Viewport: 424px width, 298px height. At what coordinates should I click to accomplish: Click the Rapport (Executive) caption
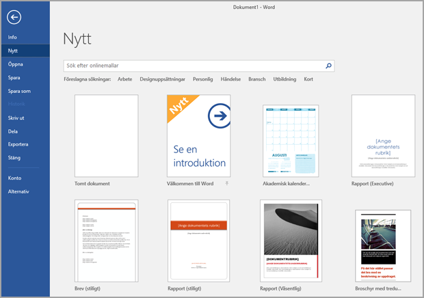[372, 183]
